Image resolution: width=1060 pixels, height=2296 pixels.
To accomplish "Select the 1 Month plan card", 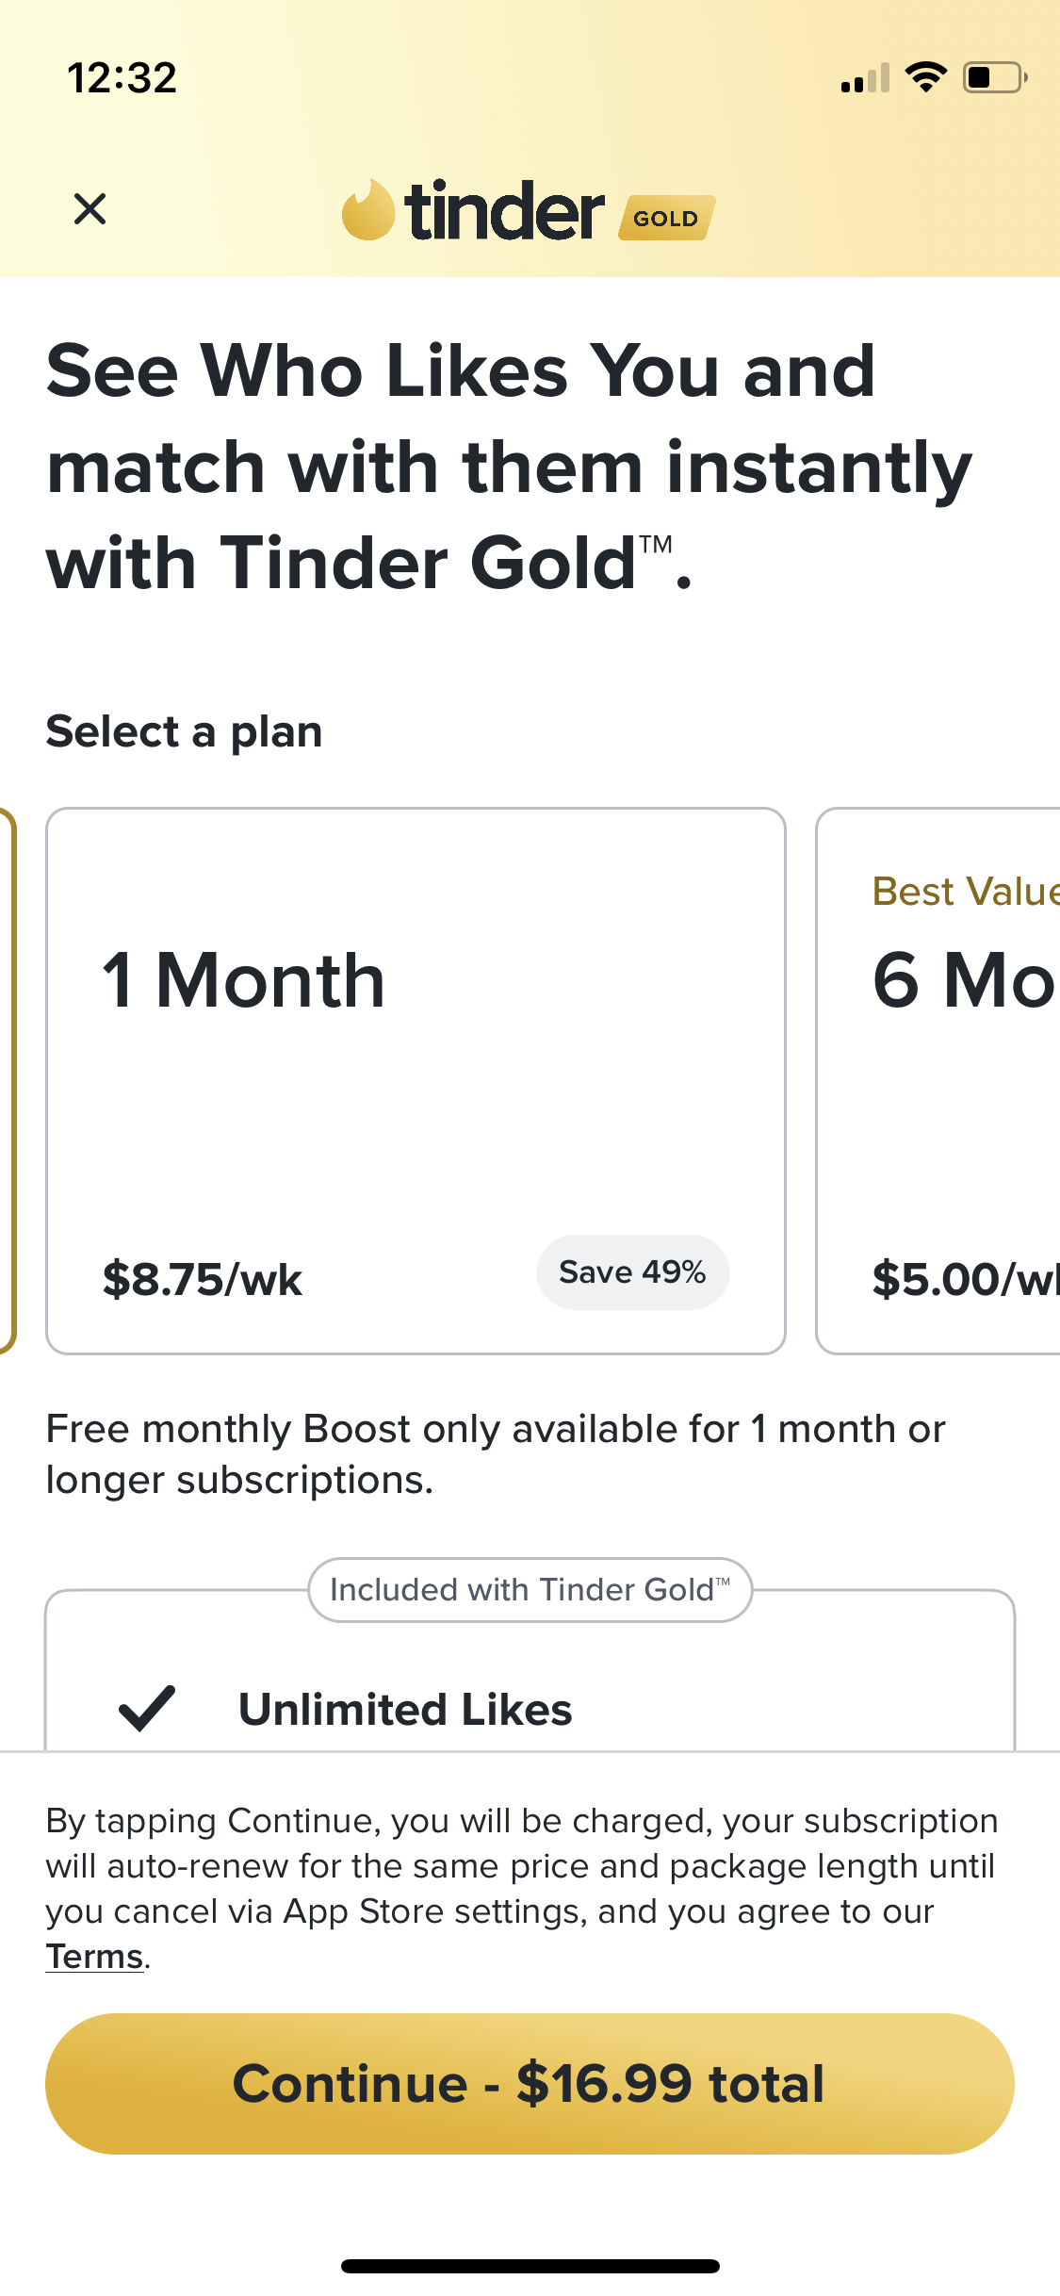I will (x=416, y=1080).
